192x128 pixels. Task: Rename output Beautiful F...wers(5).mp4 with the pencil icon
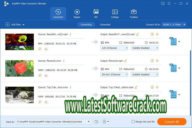(x=137, y=34)
